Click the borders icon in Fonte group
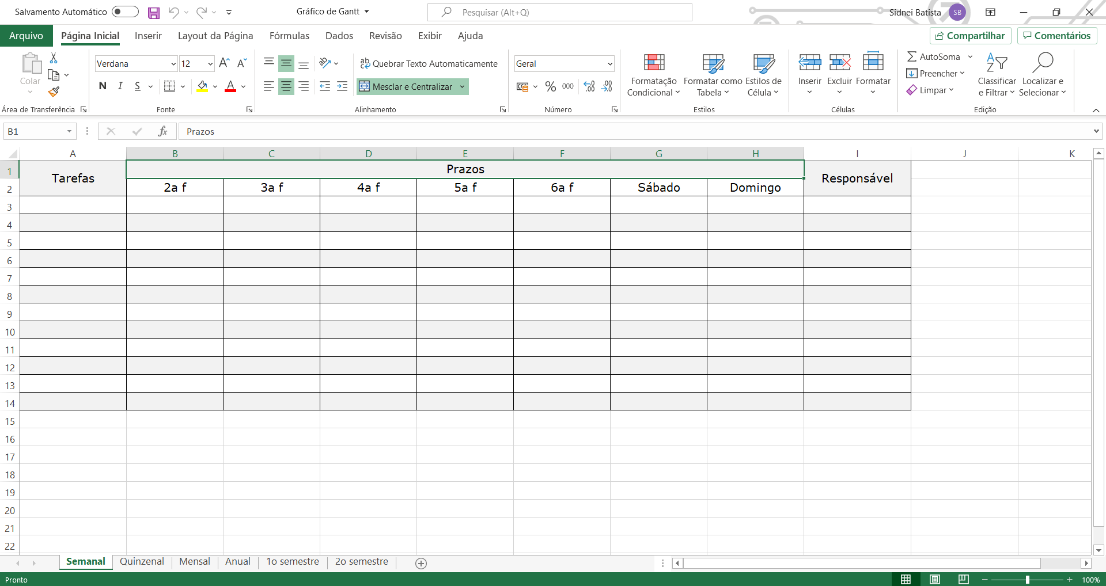1106x586 pixels. tap(169, 86)
